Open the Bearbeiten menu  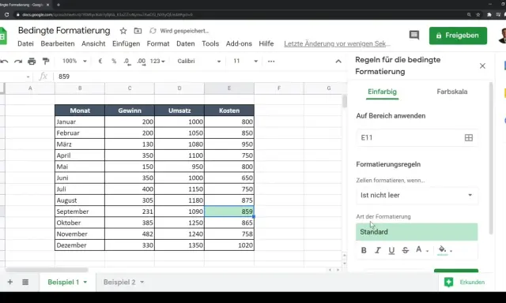tap(58, 43)
